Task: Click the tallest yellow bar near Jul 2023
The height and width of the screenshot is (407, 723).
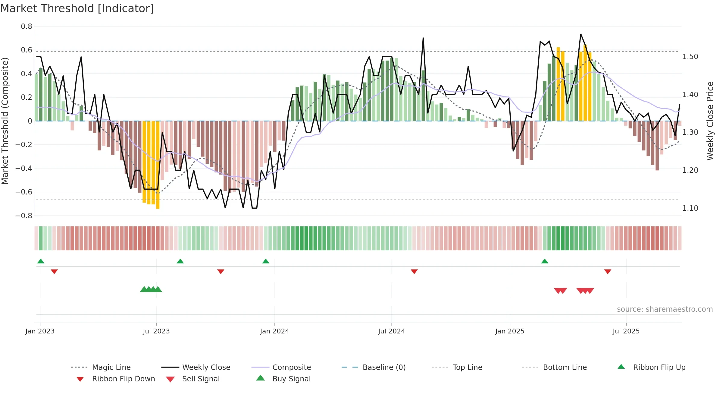Action: point(158,165)
